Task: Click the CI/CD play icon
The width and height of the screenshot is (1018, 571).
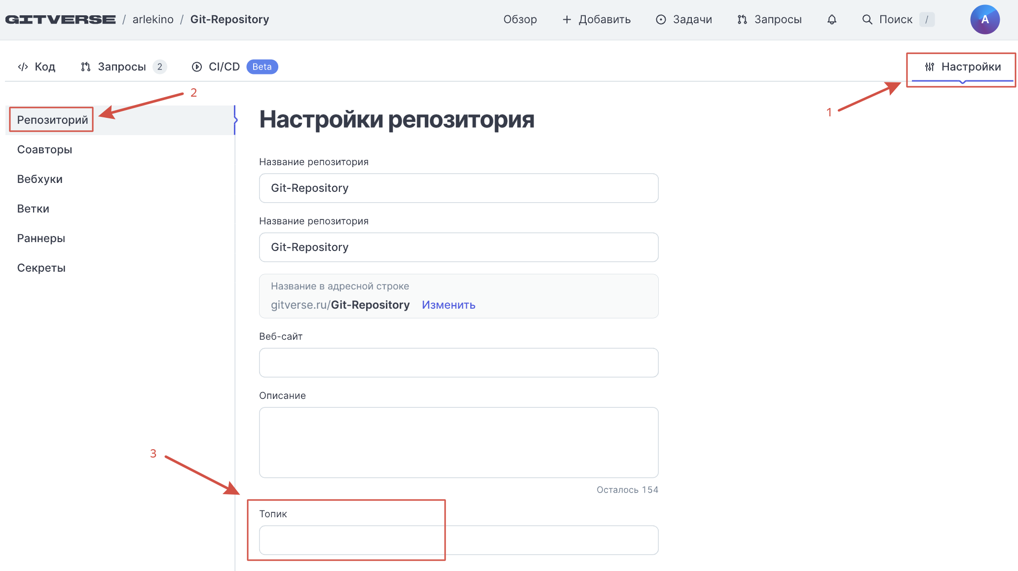Action: point(197,67)
